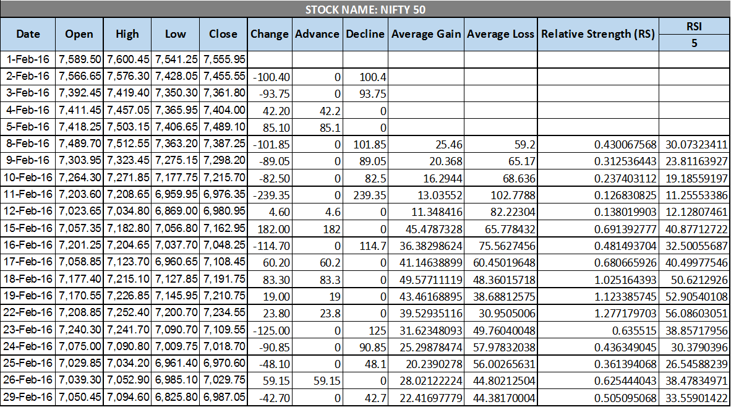Select RS value 0.138019903
Viewport: 731px width, 407px height.
pyautogui.click(x=598, y=212)
